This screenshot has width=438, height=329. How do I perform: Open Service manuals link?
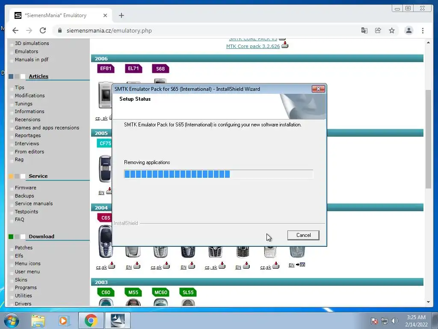34,203
